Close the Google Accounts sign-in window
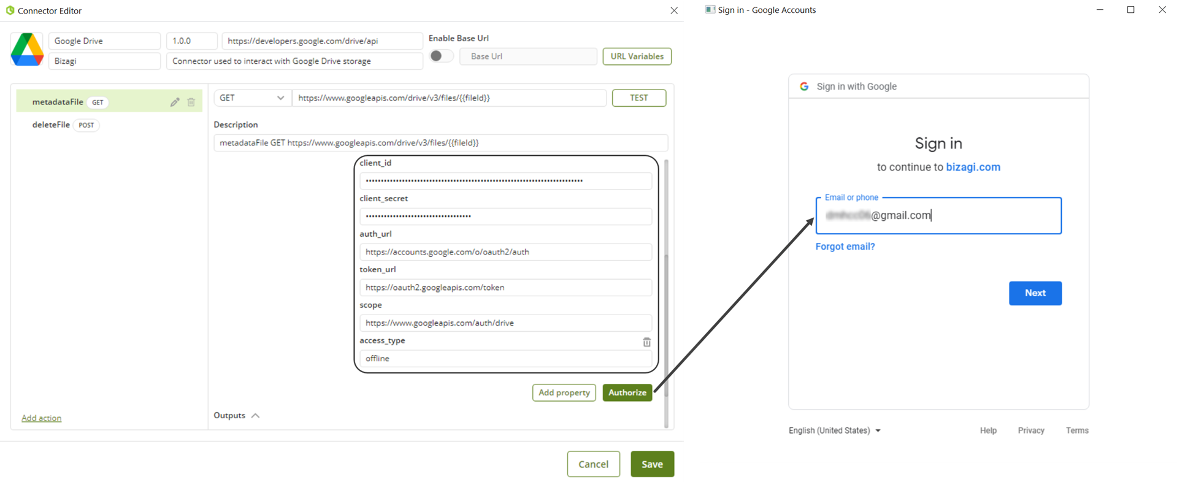The width and height of the screenshot is (1177, 482). pyautogui.click(x=1162, y=10)
